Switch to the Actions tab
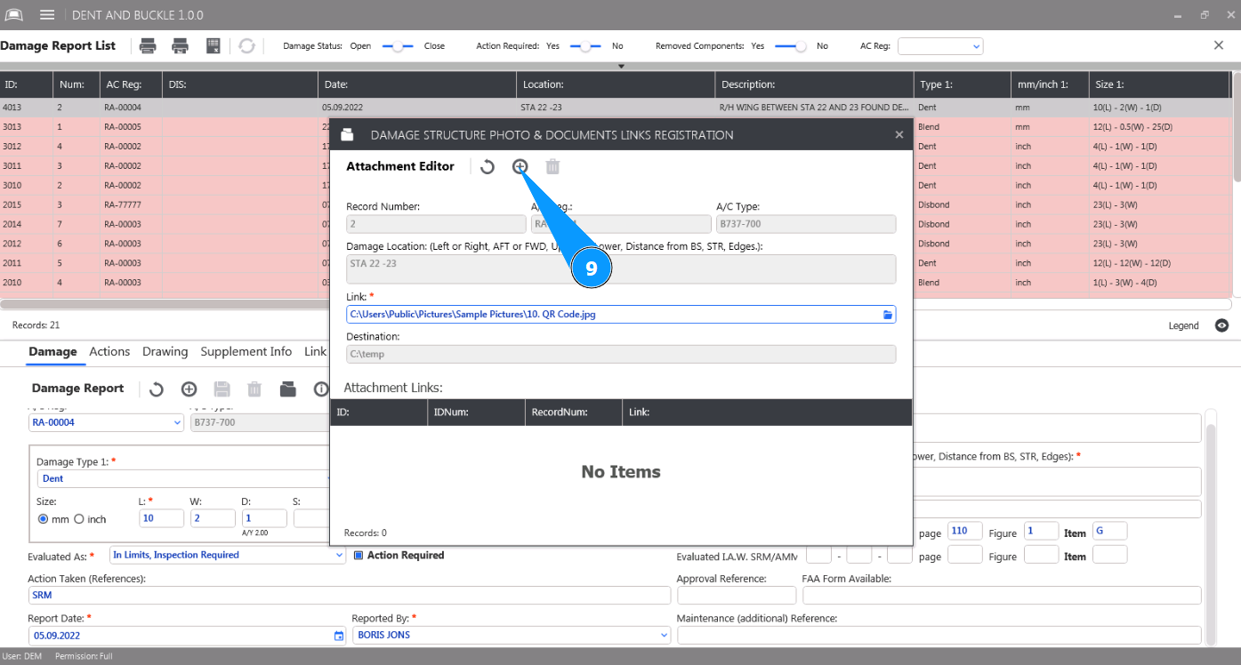The height and width of the screenshot is (665, 1241). 109,352
